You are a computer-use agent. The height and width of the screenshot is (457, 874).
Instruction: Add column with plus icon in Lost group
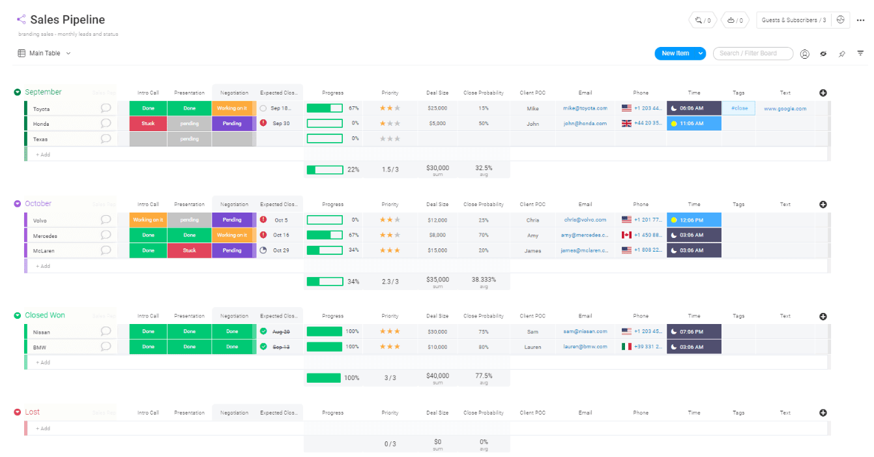click(823, 413)
